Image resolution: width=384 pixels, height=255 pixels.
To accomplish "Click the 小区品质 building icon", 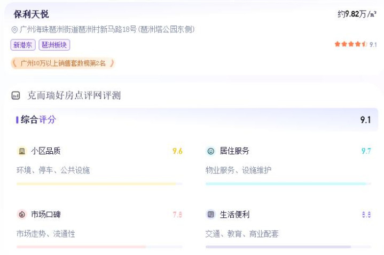I will point(22,151).
